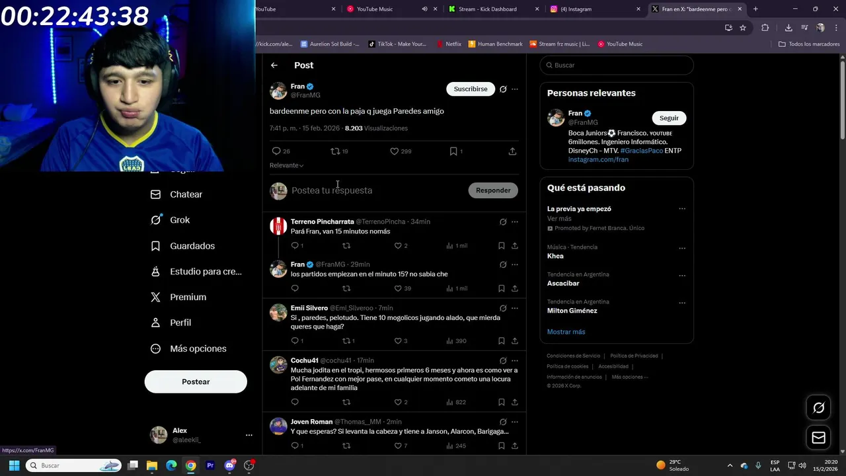Open Más opciones footer link
Viewport: 846px width, 476px height.
630,377
